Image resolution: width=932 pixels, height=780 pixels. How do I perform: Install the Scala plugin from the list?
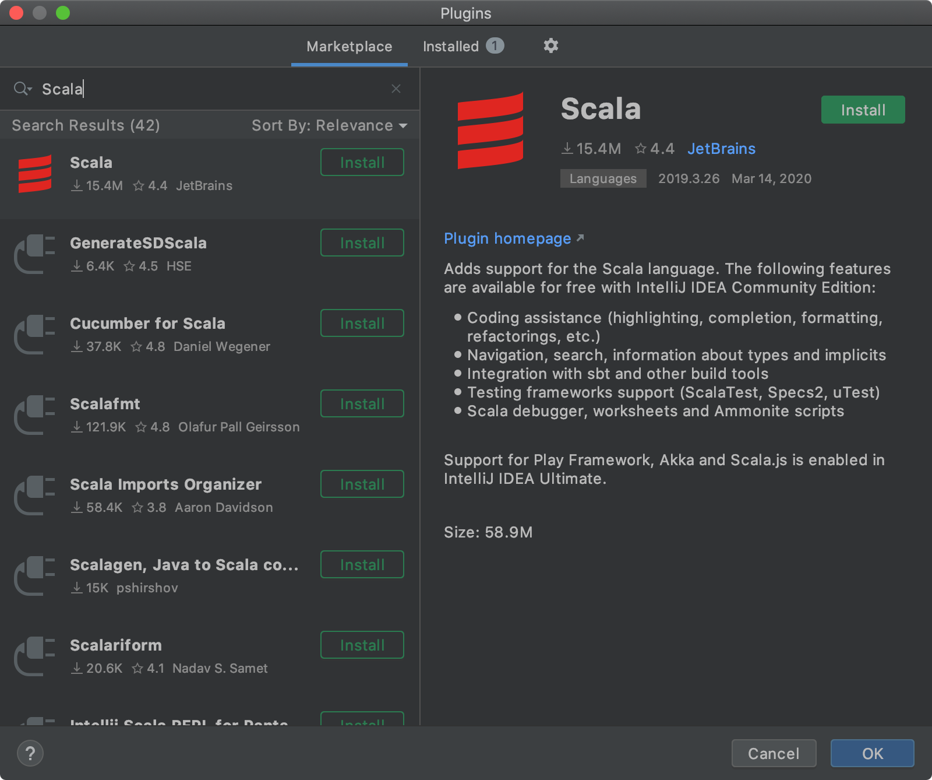coord(362,162)
